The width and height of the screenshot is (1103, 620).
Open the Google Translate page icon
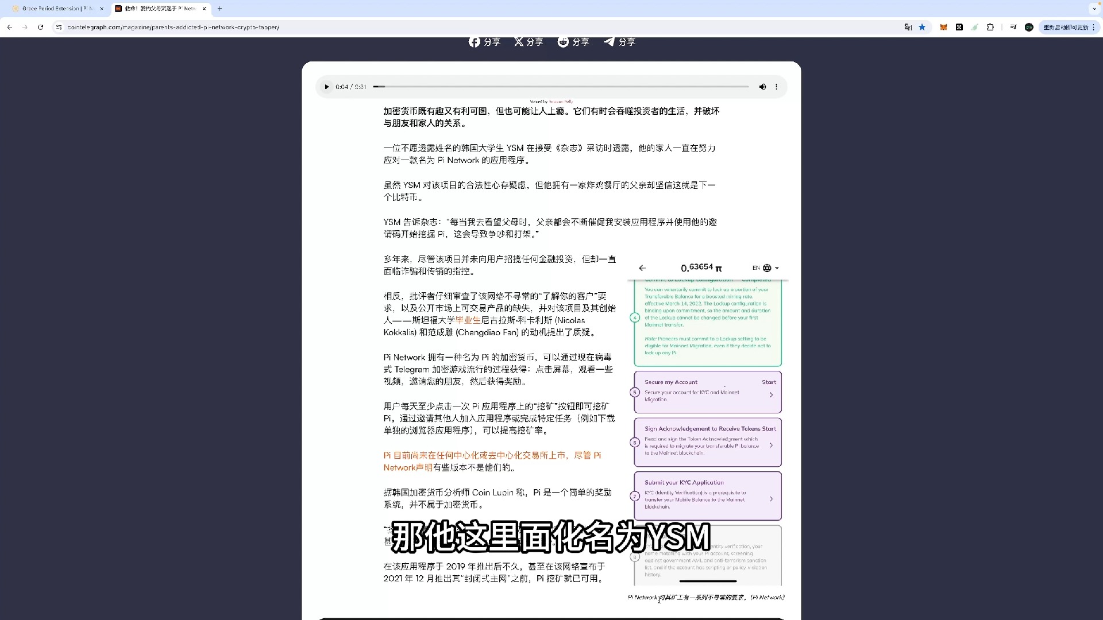[x=908, y=27]
